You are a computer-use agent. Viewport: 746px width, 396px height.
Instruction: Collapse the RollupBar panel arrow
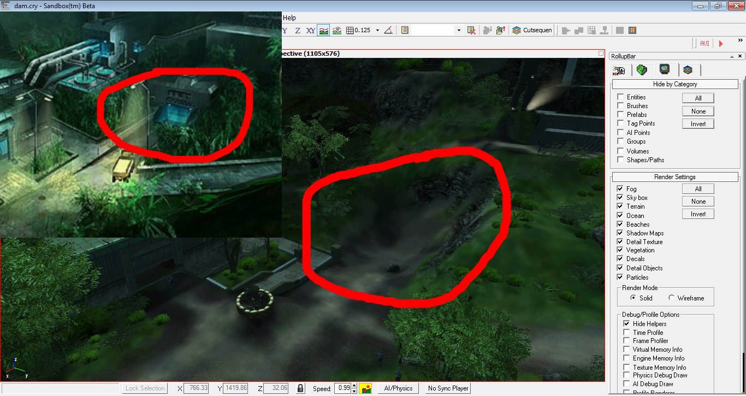point(732,56)
